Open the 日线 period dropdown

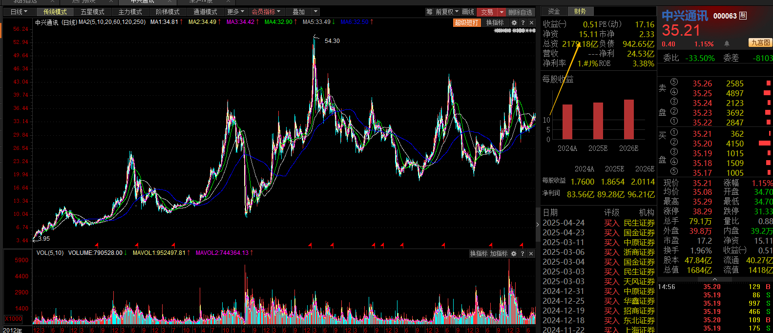click(x=19, y=12)
